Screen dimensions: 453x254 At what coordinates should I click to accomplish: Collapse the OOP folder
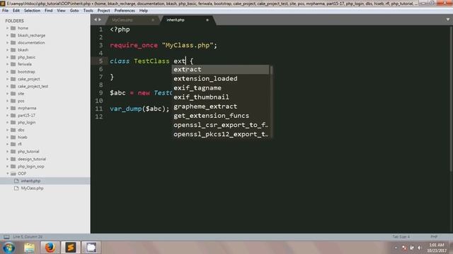(8, 174)
